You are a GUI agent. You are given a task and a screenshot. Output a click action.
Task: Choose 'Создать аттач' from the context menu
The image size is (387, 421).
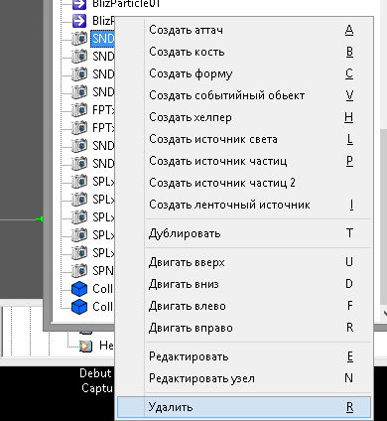(244, 30)
